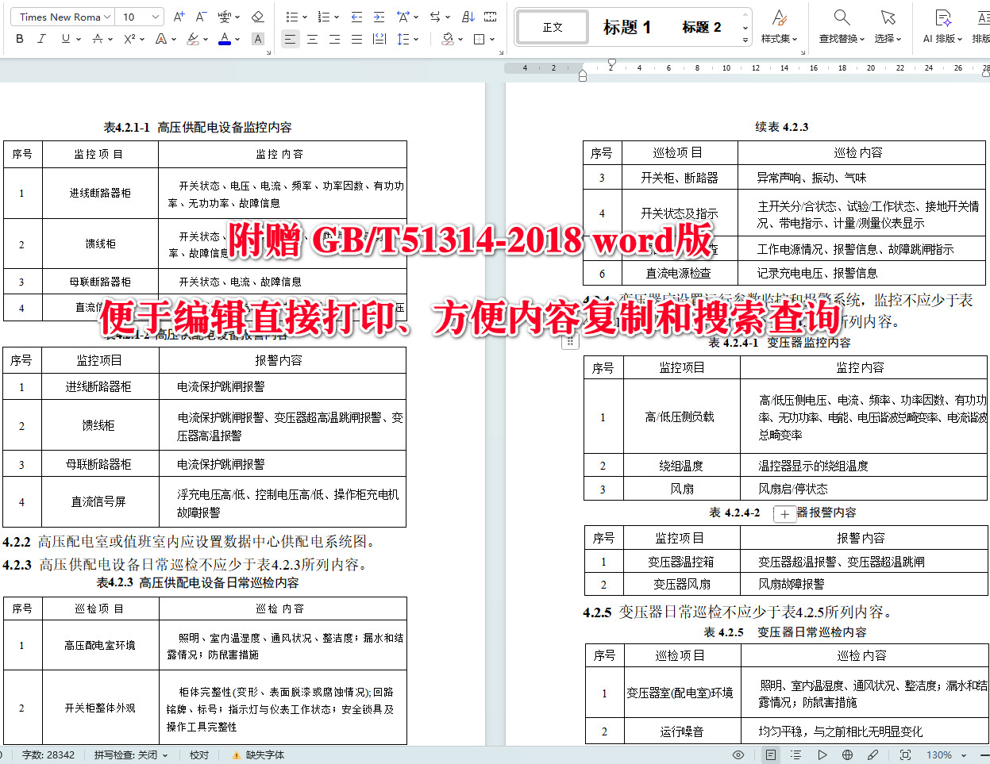Open the text highlight color tool

(193, 39)
